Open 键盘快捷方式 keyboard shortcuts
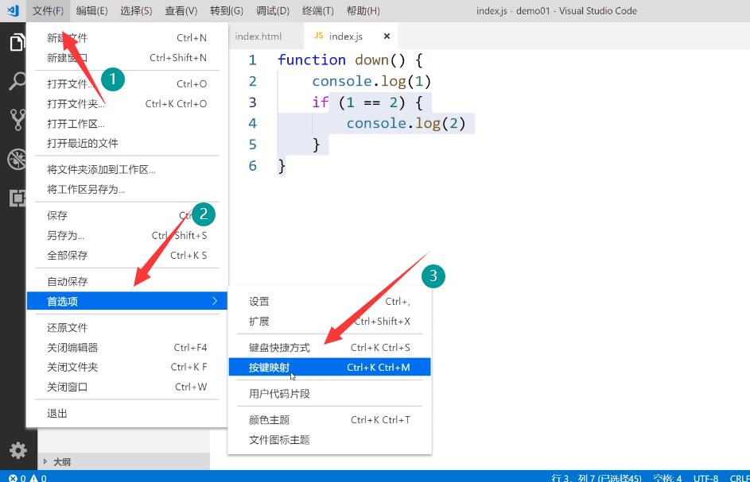 [x=329, y=347]
